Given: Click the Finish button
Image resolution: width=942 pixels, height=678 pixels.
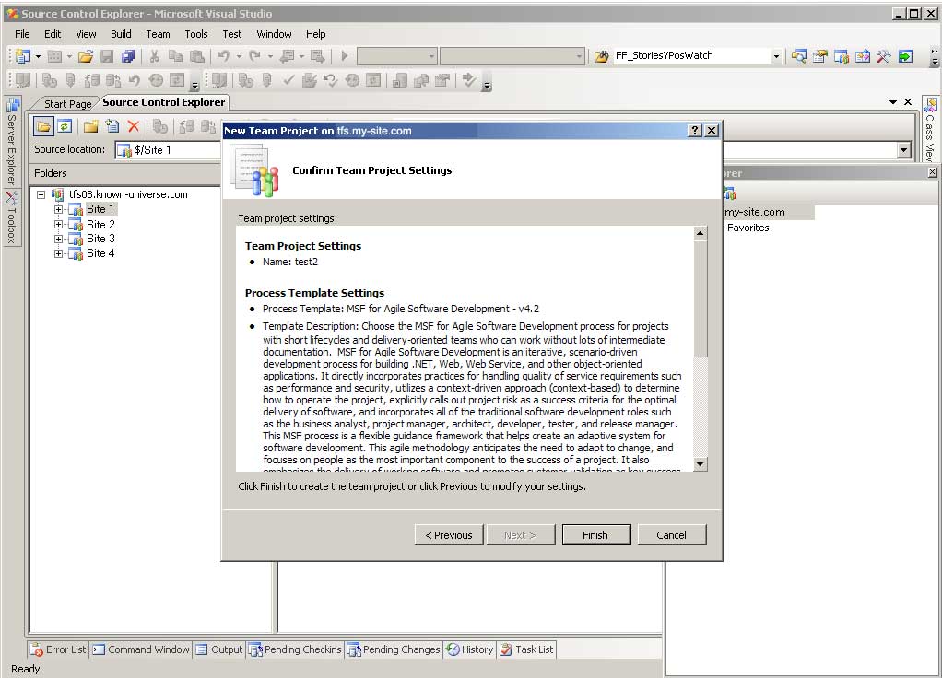Looking at the screenshot, I should 596,535.
